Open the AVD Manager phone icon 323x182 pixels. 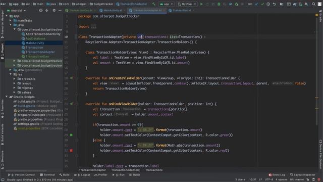click(301, 4)
